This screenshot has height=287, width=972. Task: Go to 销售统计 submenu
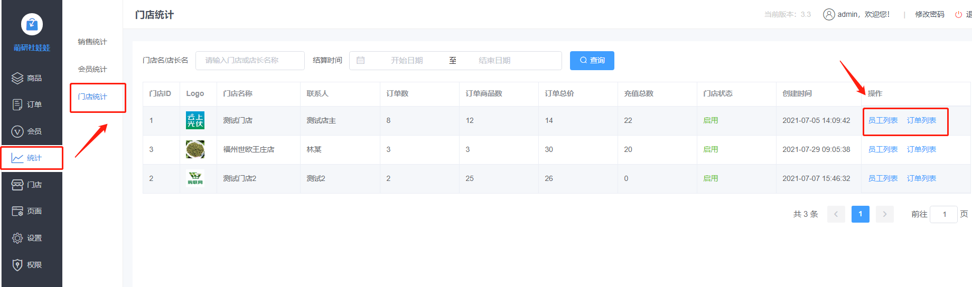click(x=92, y=42)
